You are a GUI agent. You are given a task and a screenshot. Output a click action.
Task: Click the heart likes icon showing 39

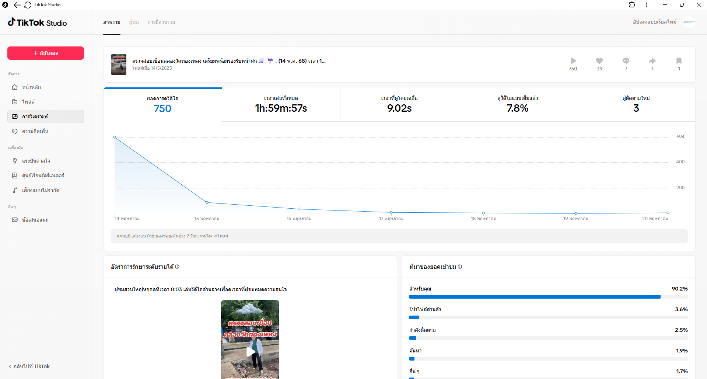(x=599, y=61)
